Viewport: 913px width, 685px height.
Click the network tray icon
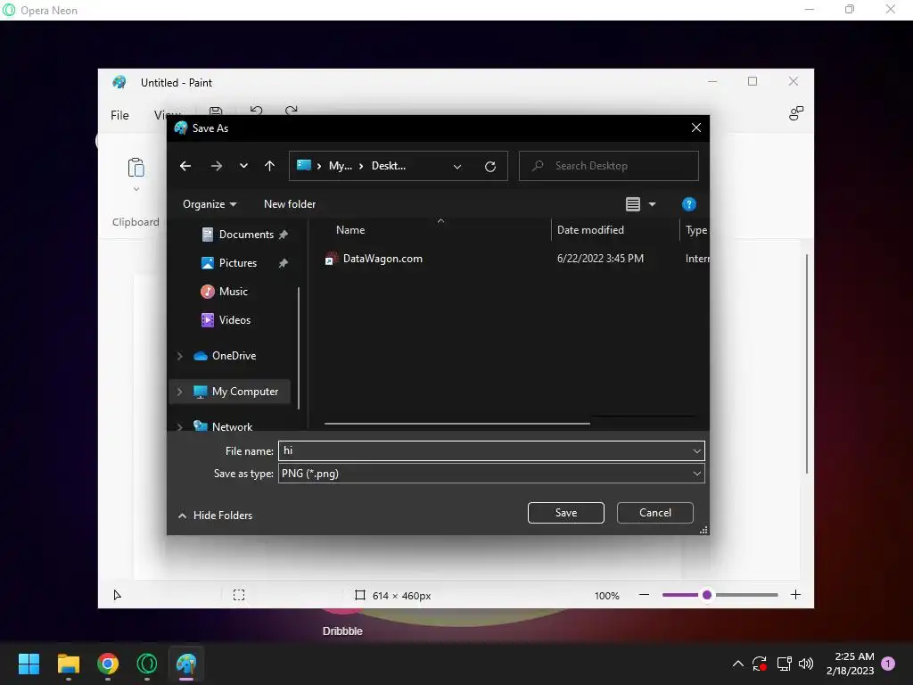coord(784,664)
